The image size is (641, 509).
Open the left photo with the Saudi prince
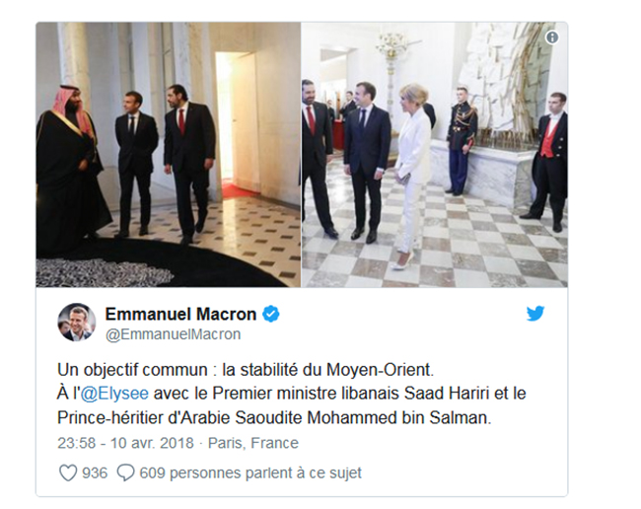click(169, 155)
